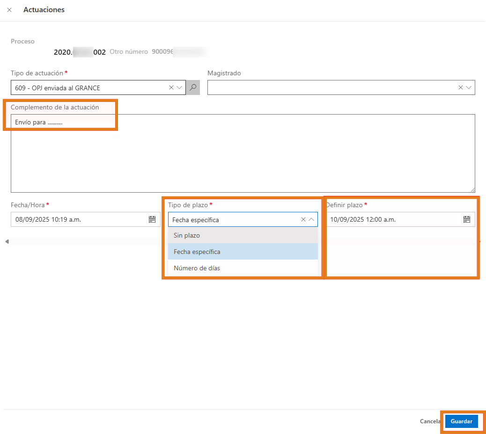Viewport: 486px width, 434px height.
Task: Collapse the Tipo de plazo dropdown
Action: (x=311, y=219)
